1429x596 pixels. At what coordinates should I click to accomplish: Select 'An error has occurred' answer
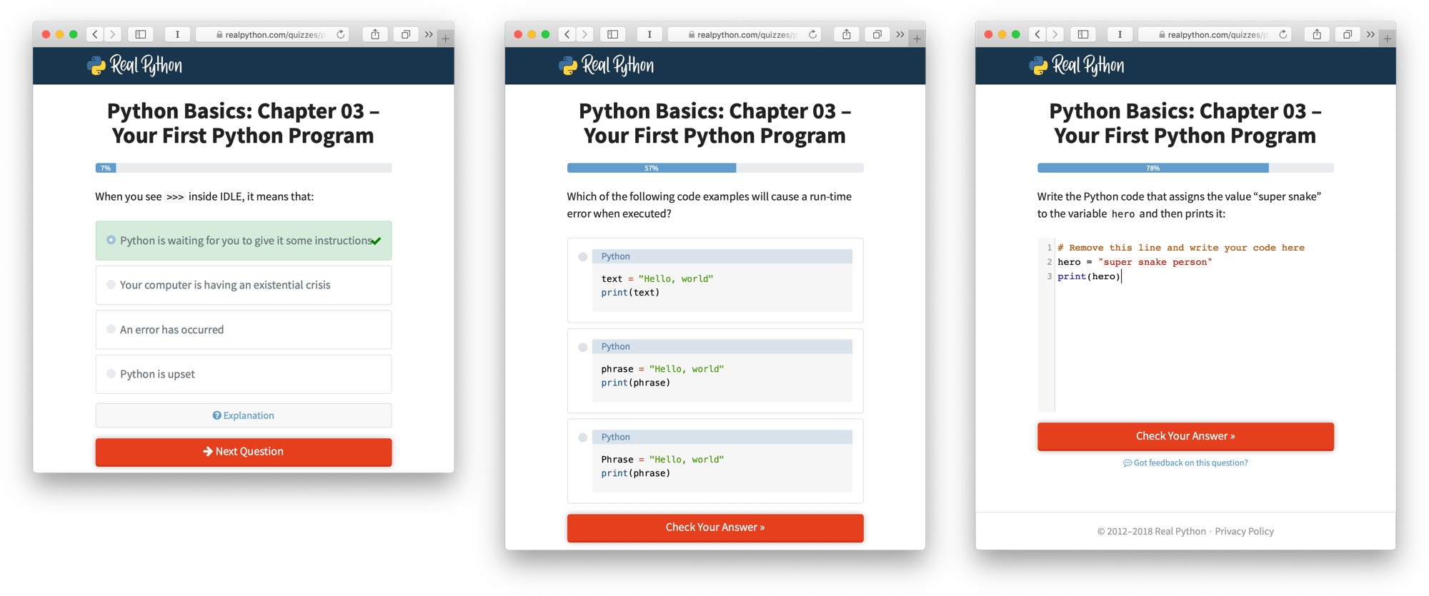tap(244, 329)
